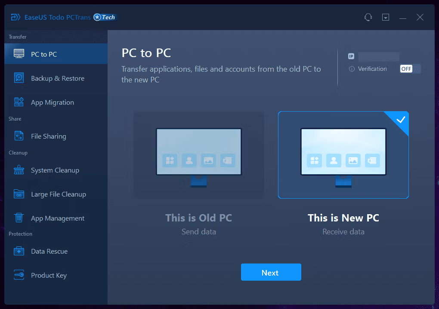Click the checkmark on New PC card

(401, 120)
